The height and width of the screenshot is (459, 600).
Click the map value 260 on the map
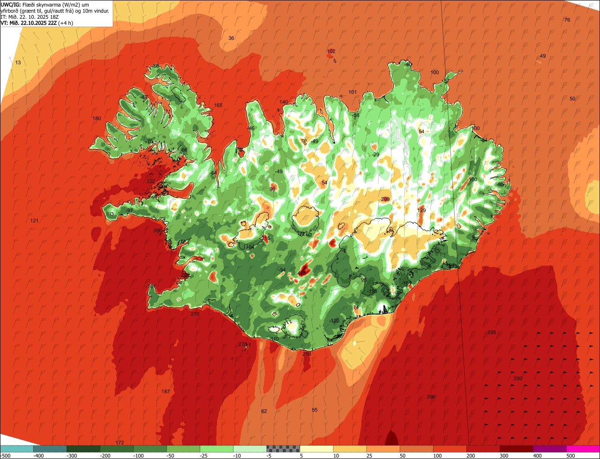tap(157, 230)
